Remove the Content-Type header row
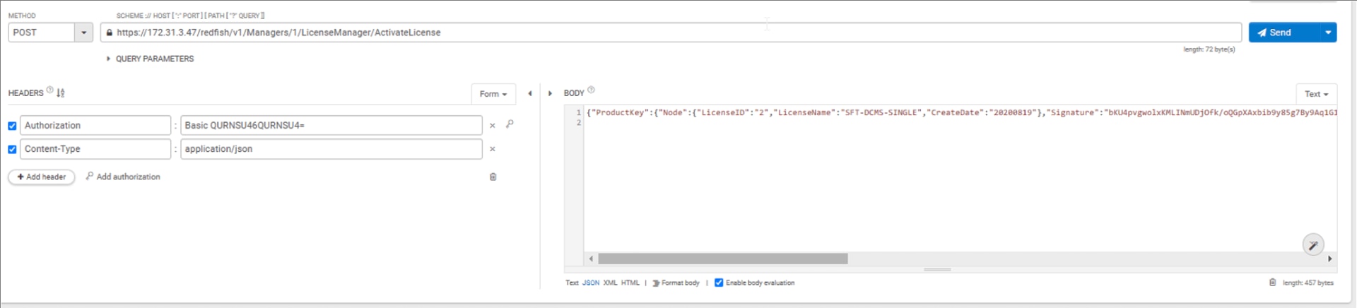 click(x=493, y=149)
